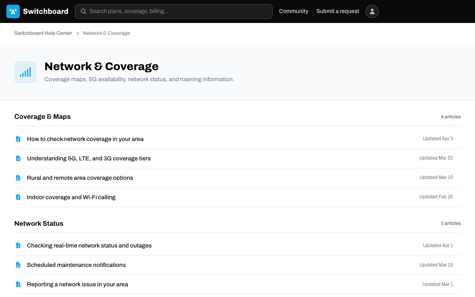Click the 'Network & Coverage' page title

[x=101, y=66]
